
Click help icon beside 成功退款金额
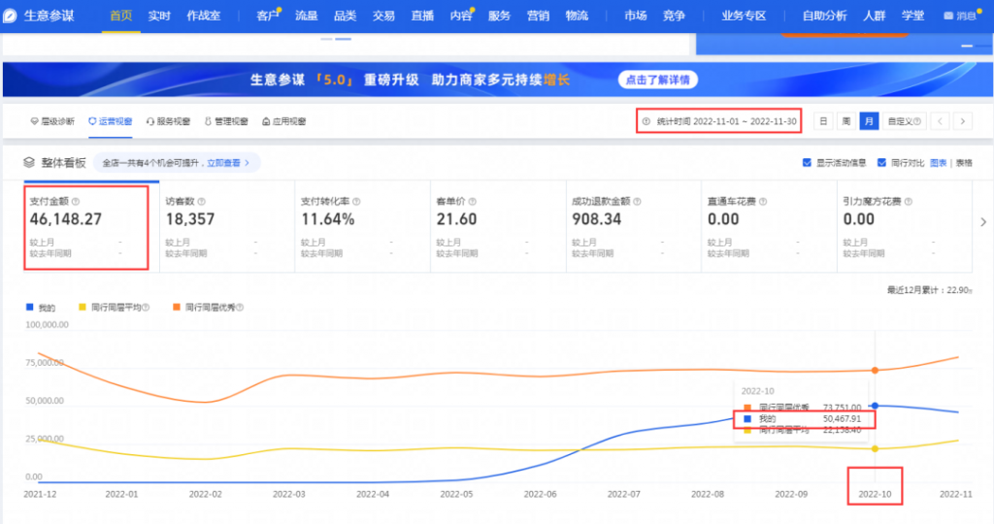click(x=637, y=202)
